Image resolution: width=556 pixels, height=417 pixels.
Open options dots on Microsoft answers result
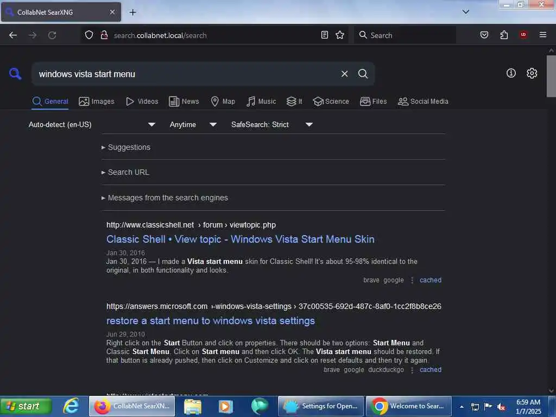412,370
